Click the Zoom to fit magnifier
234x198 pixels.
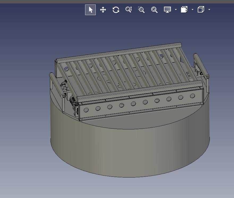coord(154,10)
